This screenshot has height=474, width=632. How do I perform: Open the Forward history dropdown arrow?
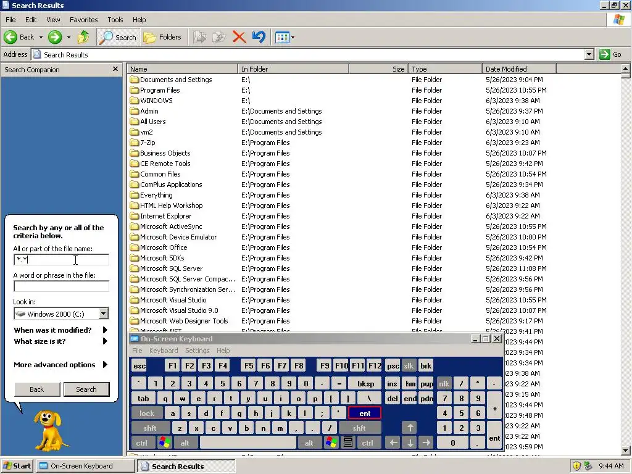69,38
